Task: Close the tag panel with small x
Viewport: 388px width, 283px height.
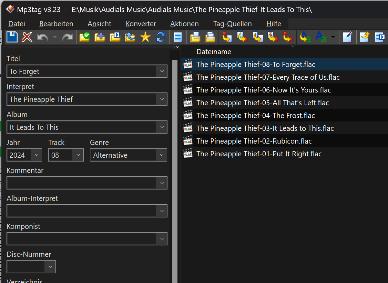Action: point(177,47)
